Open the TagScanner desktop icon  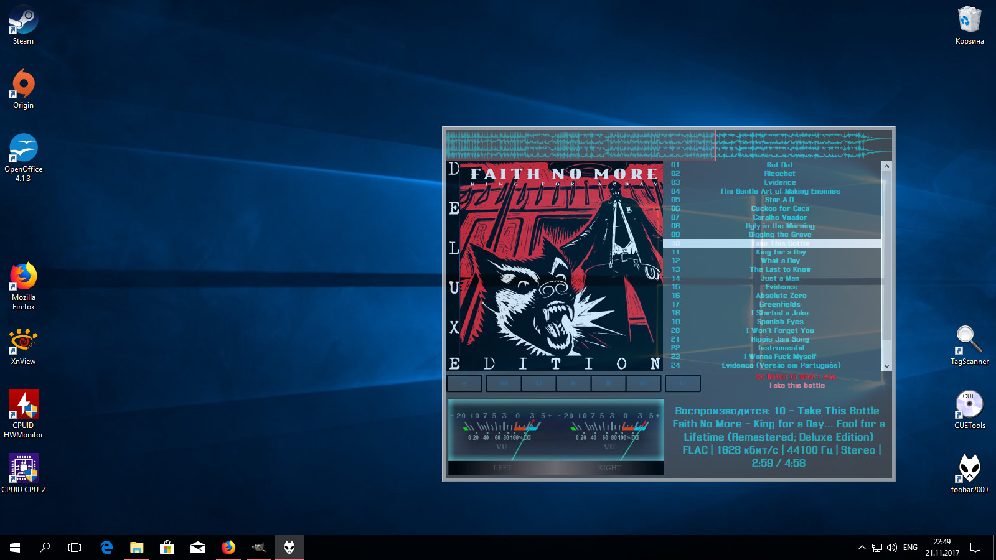969,345
